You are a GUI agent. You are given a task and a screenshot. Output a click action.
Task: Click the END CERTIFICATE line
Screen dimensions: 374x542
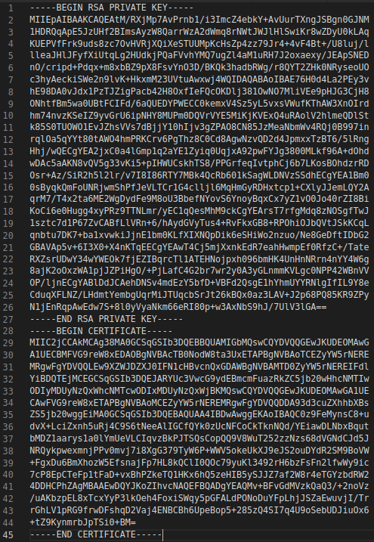tap(96, 534)
